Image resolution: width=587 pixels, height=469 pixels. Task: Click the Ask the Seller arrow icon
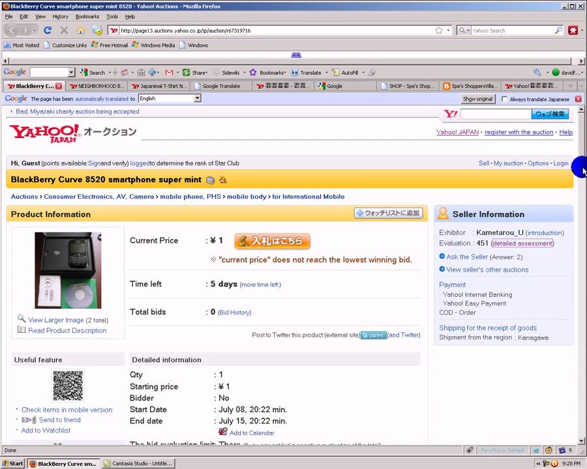click(x=442, y=256)
